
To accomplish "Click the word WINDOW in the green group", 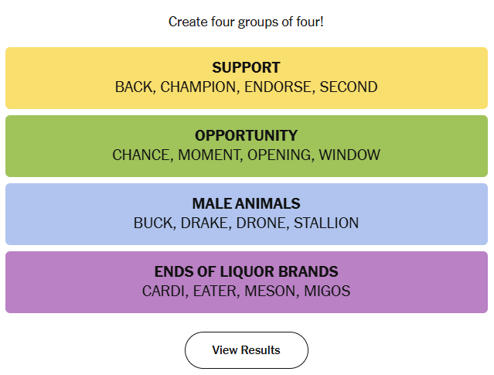I will (x=350, y=155).
